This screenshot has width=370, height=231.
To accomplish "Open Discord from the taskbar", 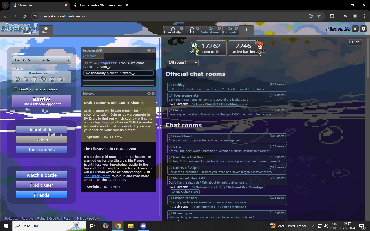I will [x=143, y=226].
